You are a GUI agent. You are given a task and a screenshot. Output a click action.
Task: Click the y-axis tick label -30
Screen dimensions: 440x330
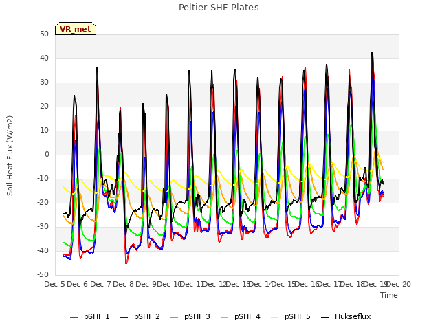43,226
